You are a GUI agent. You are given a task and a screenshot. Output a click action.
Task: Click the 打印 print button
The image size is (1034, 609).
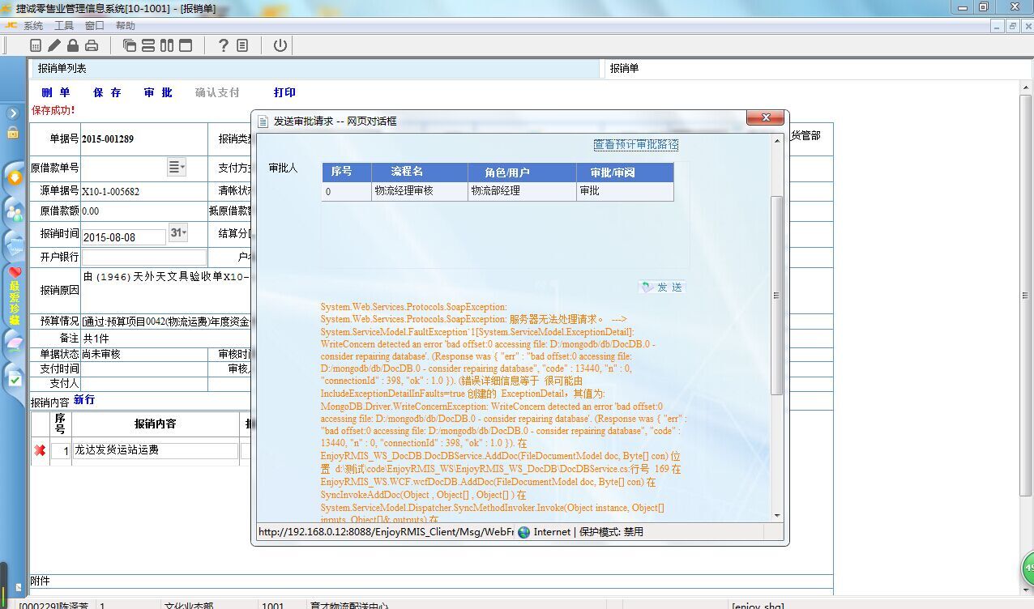point(284,92)
